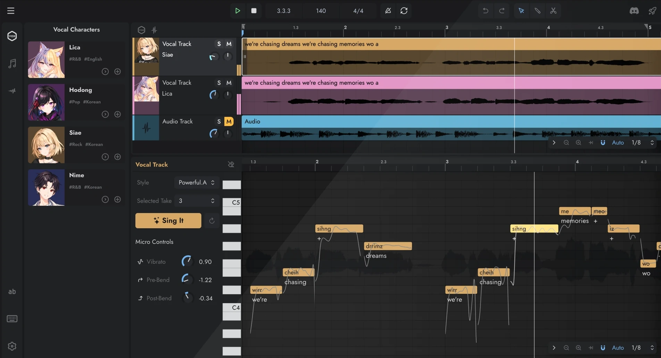Viewport: 661px width, 358px height.
Task: Add Lica as a new vocal track
Action: pos(118,71)
